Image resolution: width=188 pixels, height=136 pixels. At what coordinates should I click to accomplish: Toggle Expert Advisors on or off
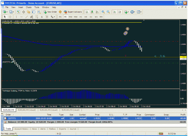pyautogui.click(x=73, y=12)
